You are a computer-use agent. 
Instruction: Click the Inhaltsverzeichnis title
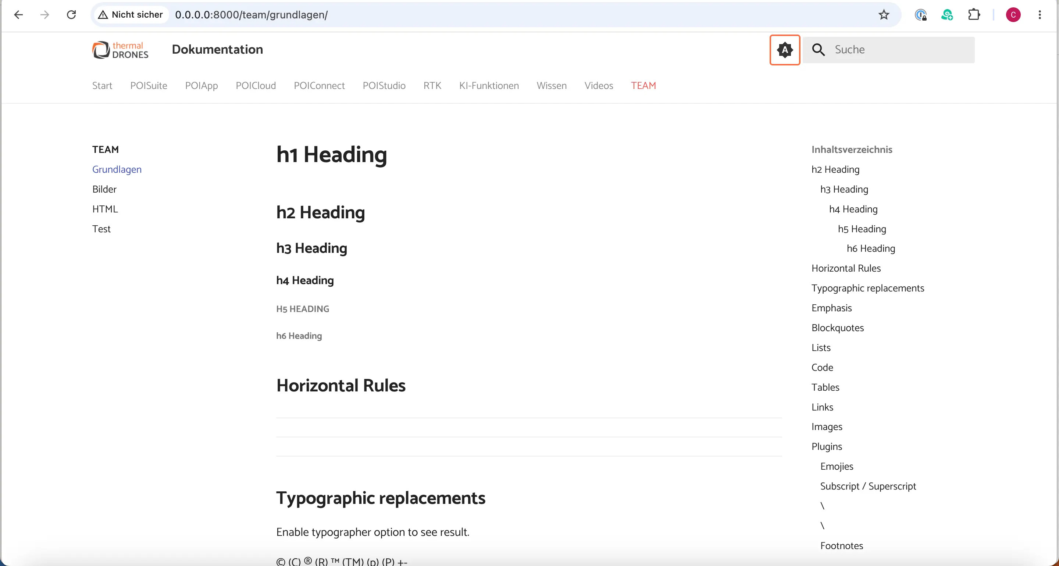click(x=851, y=150)
